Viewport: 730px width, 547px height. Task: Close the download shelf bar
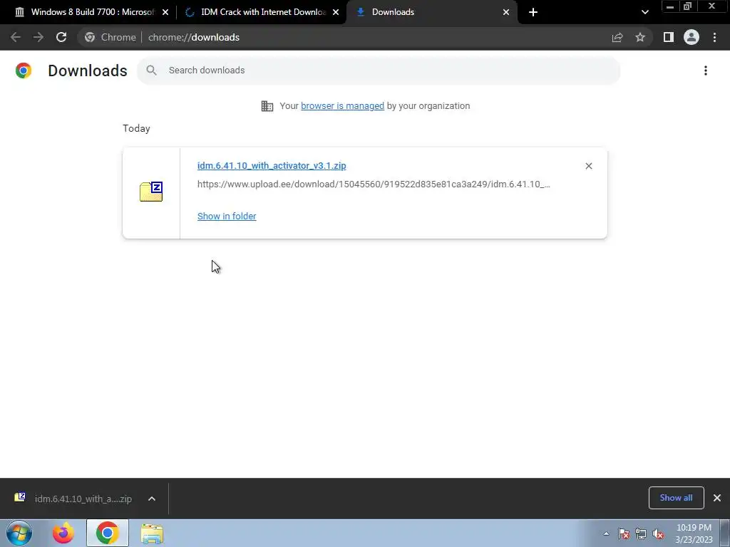pyautogui.click(x=717, y=498)
